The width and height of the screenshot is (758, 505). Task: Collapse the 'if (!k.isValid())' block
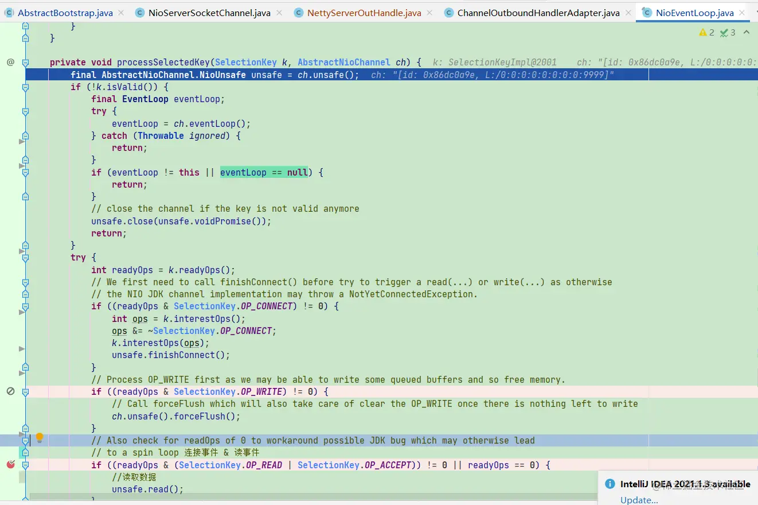[x=25, y=87]
